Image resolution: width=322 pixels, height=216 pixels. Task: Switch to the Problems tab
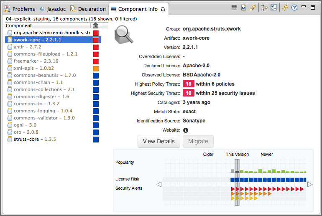tap(20, 9)
